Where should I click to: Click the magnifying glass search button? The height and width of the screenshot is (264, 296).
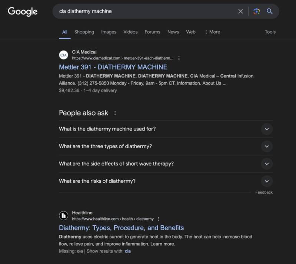click(270, 11)
